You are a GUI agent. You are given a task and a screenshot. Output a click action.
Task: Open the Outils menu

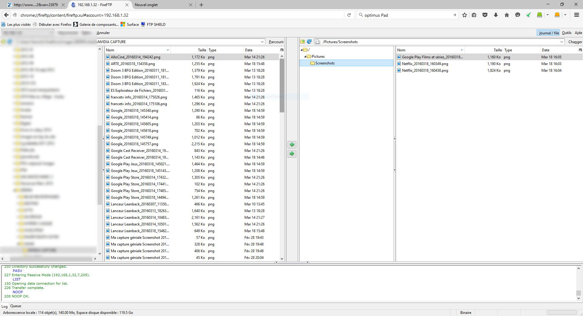coord(567,33)
